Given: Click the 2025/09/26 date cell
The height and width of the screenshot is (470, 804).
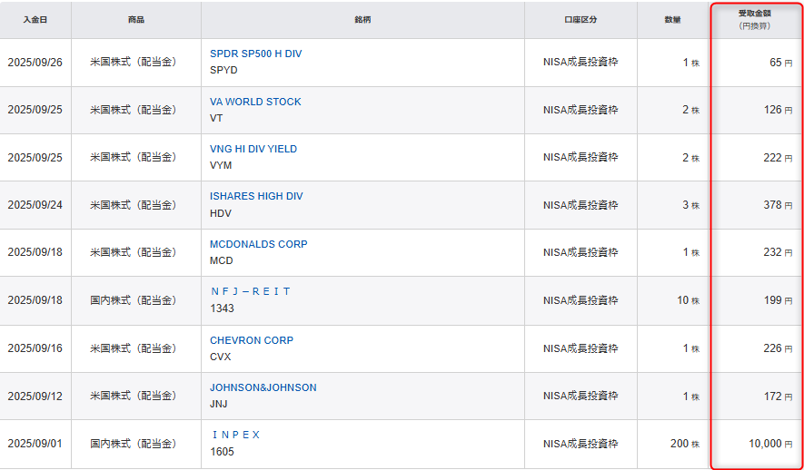Looking at the screenshot, I should pos(35,63).
